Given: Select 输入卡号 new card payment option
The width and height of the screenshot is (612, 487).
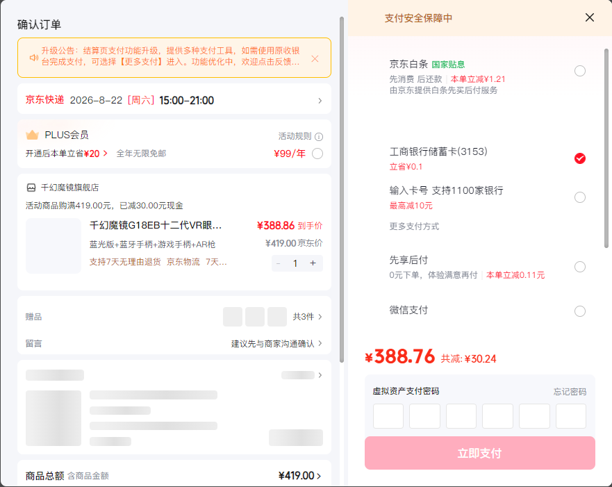Looking at the screenshot, I should point(579,197).
